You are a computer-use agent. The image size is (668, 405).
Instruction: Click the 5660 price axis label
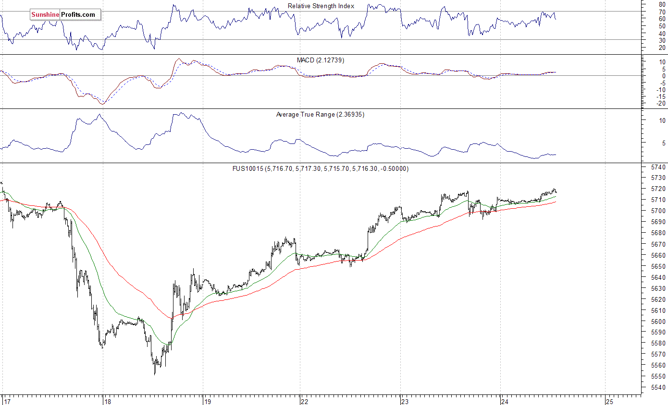pyautogui.click(x=657, y=255)
